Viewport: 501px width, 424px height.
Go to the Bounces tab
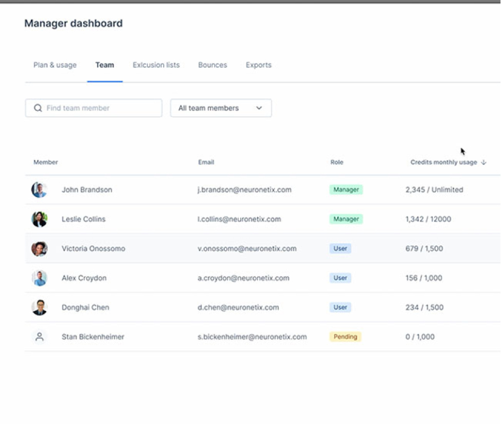tap(213, 65)
